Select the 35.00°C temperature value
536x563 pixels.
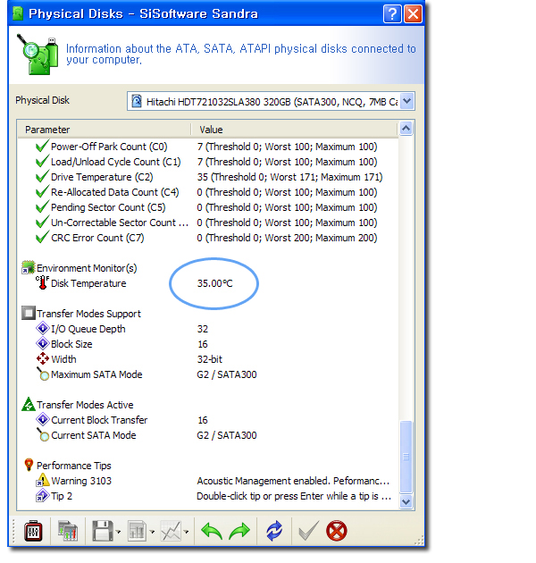[x=214, y=283]
